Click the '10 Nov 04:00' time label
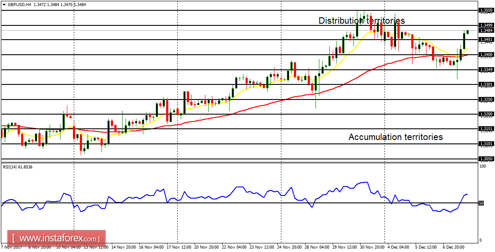495x252 pixels. pos(68,248)
